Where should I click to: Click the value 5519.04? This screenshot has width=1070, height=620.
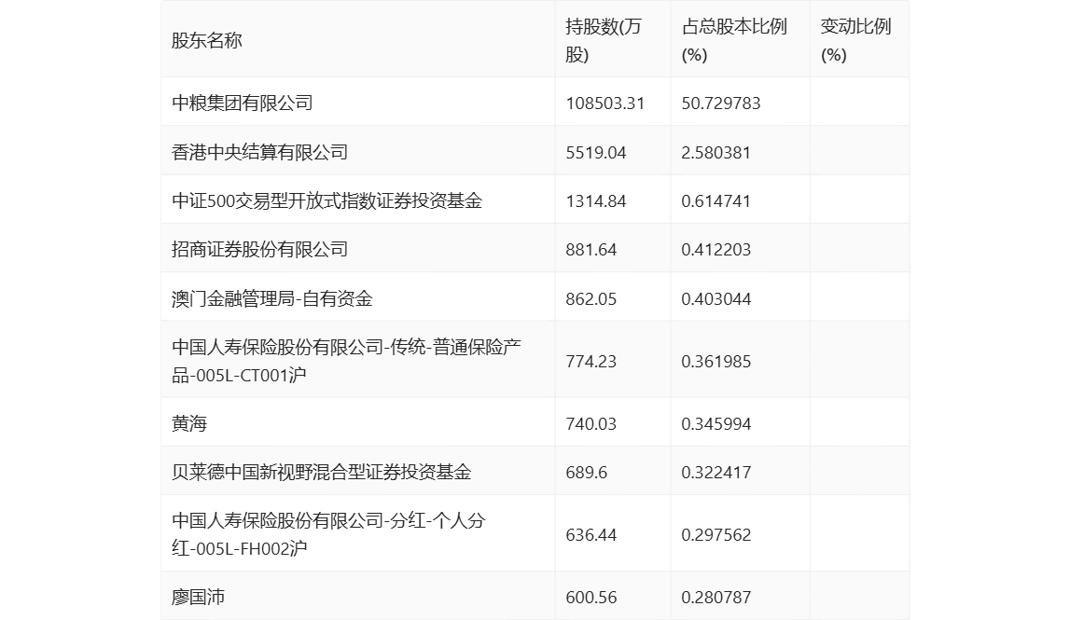pyautogui.click(x=596, y=152)
